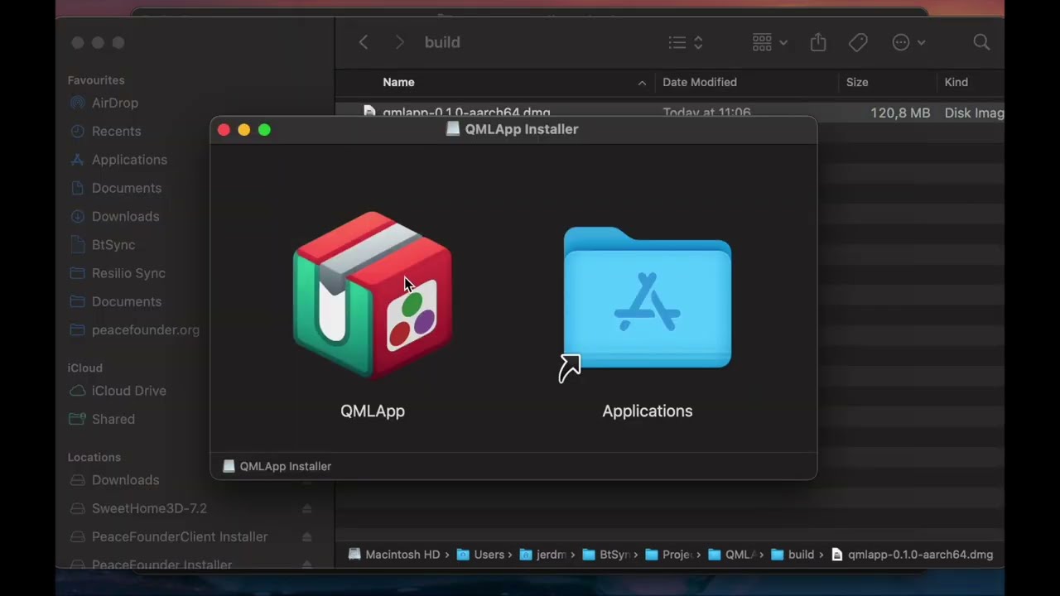Screen dimensions: 1060x596
Task: Click Macintosh HD in the path bar
Action: [395, 555]
